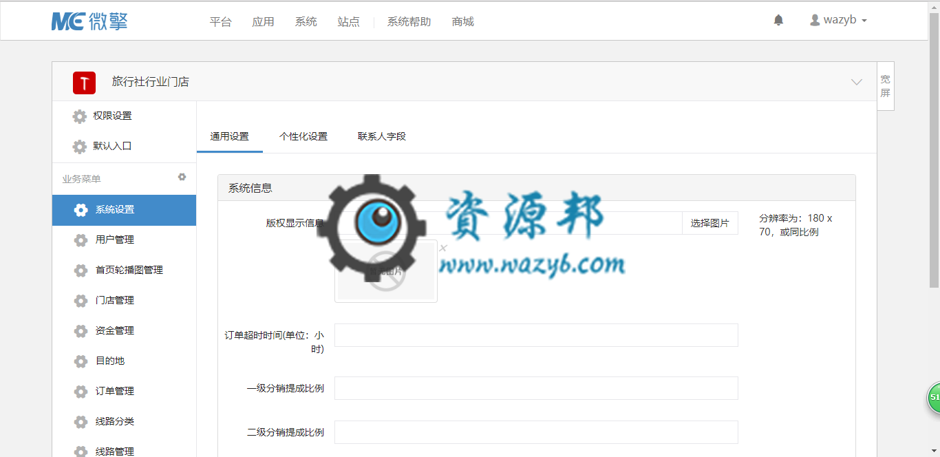Click the uploaded image thumbnail placeholder
940x457 pixels.
coord(386,271)
